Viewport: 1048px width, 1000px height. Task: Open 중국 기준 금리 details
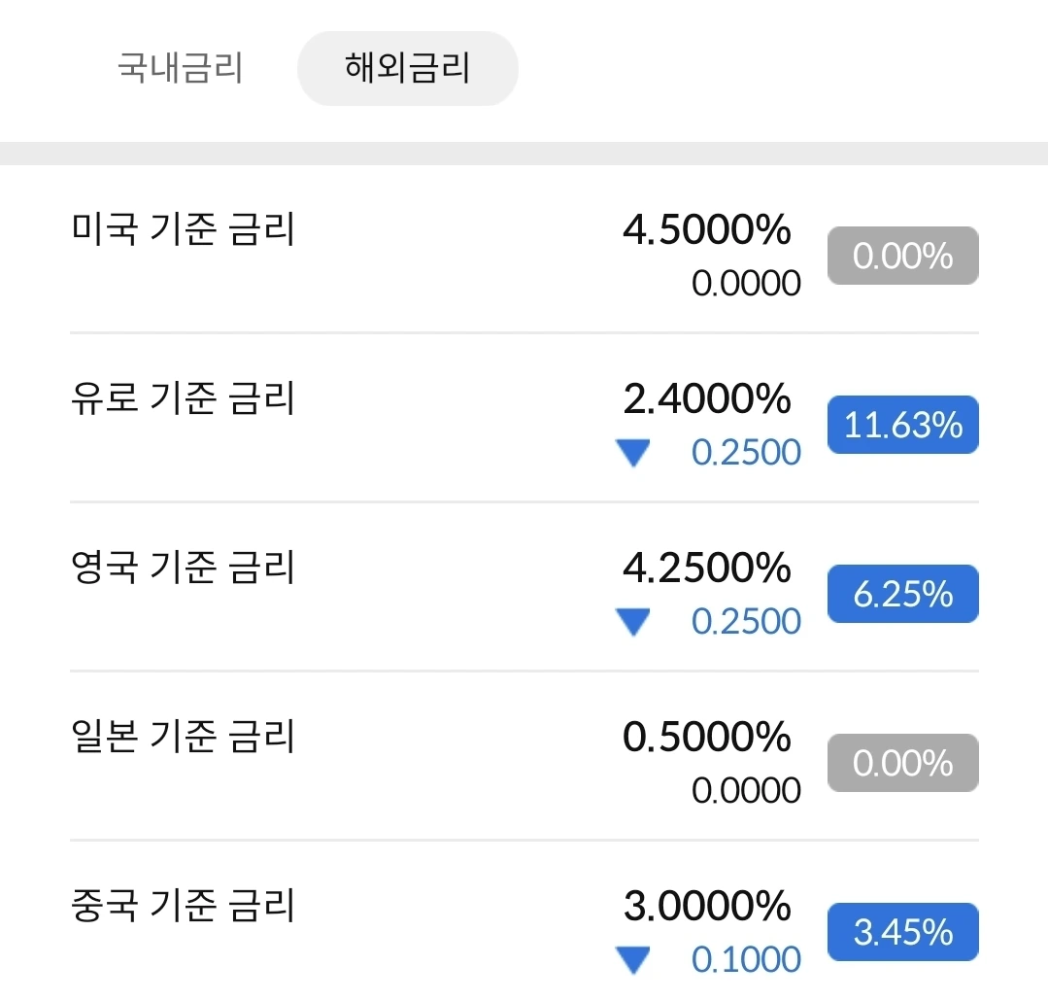pos(183,907)
